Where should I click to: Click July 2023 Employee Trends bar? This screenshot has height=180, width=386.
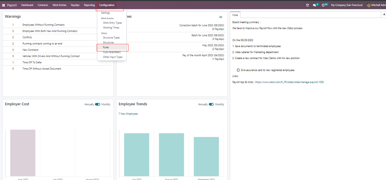pos(137,155)
